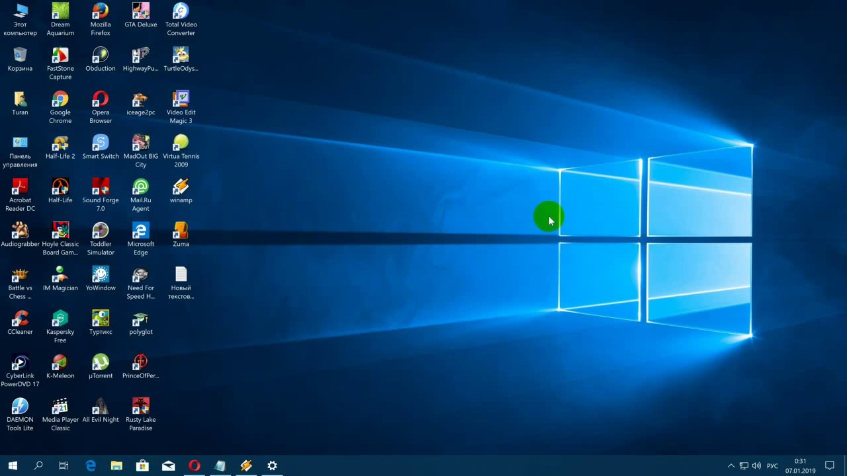Select the Hoyle Classic Board Games icon
This screenshot has width=847, height=476.
pos(60,239)
